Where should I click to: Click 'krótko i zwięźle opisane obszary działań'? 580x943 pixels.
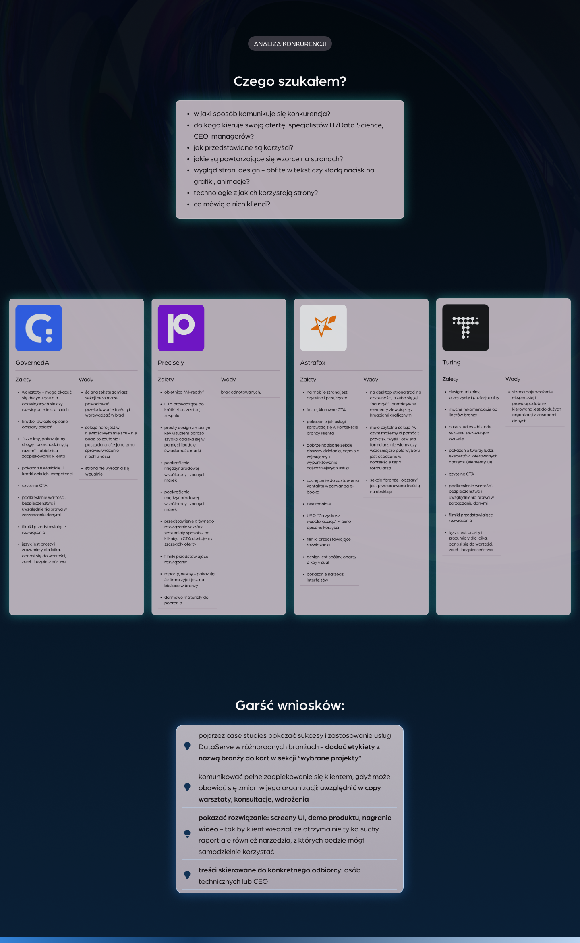click(x=45, y=424)
